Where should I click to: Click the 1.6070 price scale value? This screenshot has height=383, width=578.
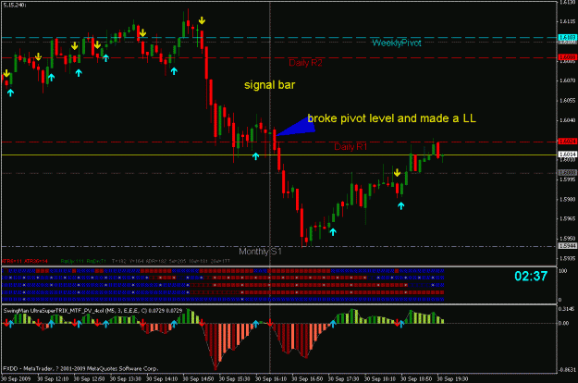pyautogui.click(x=567, y=80)
